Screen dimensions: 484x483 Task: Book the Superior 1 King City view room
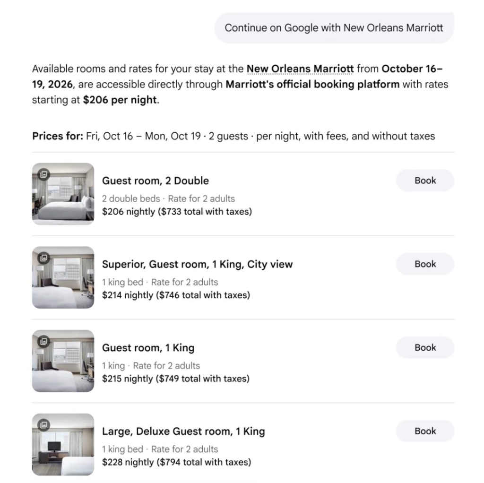pyautogui.click(x=425, y=264)
